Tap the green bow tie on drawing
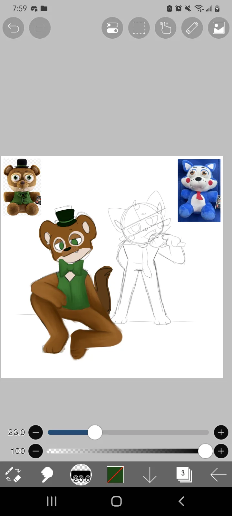Screen dimensions: 232x516 click(71, 268)
